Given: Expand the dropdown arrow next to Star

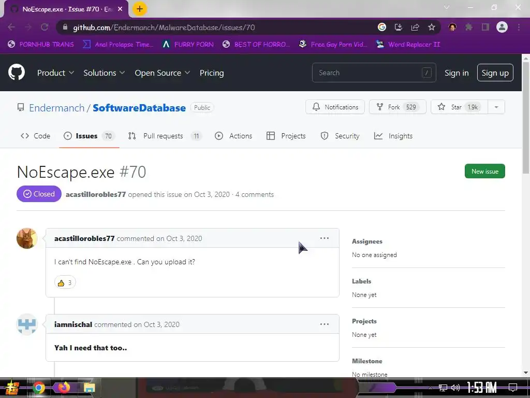Looking at the screenshot, I should click(x=496, y=107).
